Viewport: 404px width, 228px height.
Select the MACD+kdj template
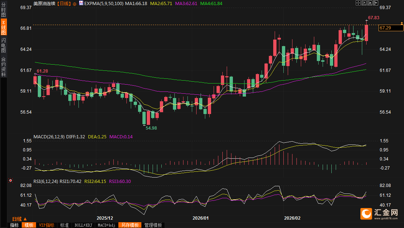106,225
